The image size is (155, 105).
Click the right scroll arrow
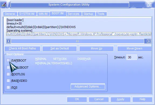[x=149, y=41]
